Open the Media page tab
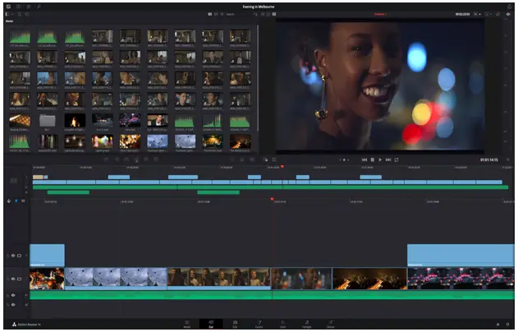518x332 pixels. point(187,324)
